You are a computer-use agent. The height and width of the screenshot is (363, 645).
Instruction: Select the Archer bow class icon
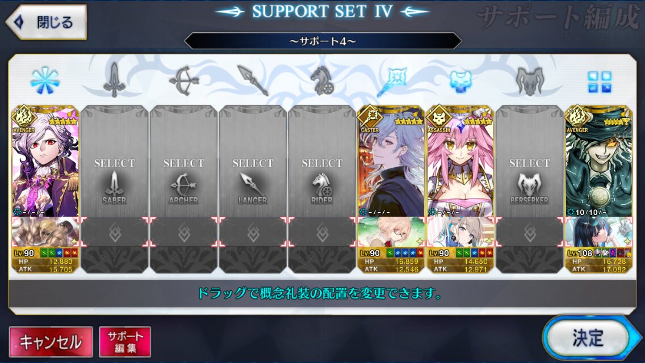183,81
